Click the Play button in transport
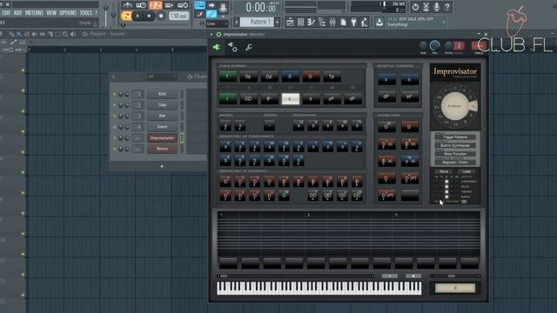The image size is (557, 313). [138, 16]
